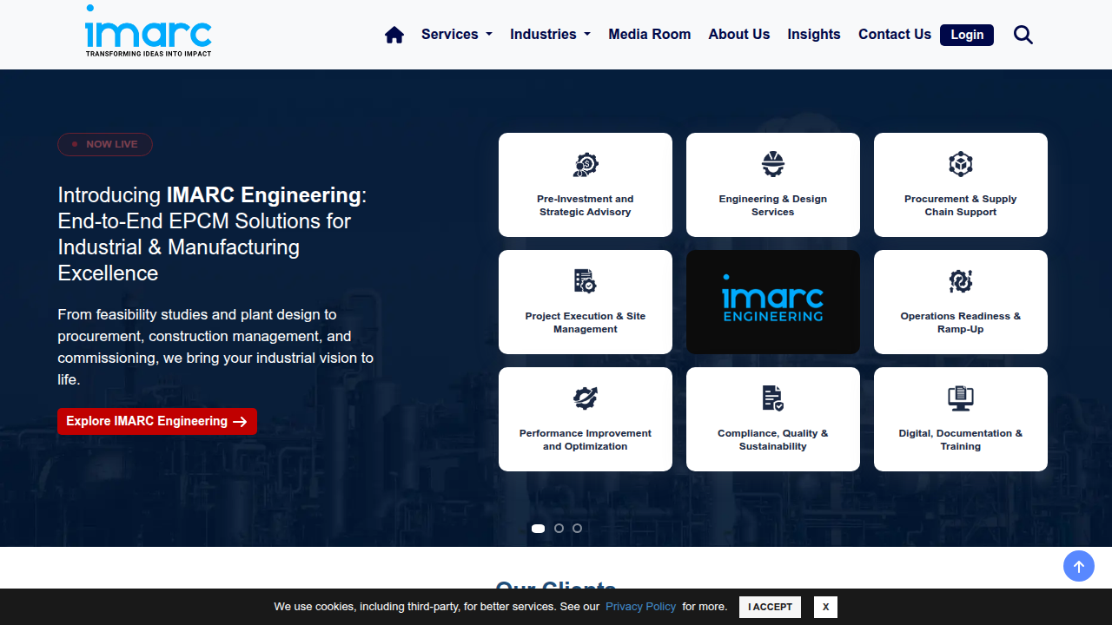Click Explore IMARC Engineering button
The image size is (1112, 625).
pyautogui.click(x=157, y=421)
